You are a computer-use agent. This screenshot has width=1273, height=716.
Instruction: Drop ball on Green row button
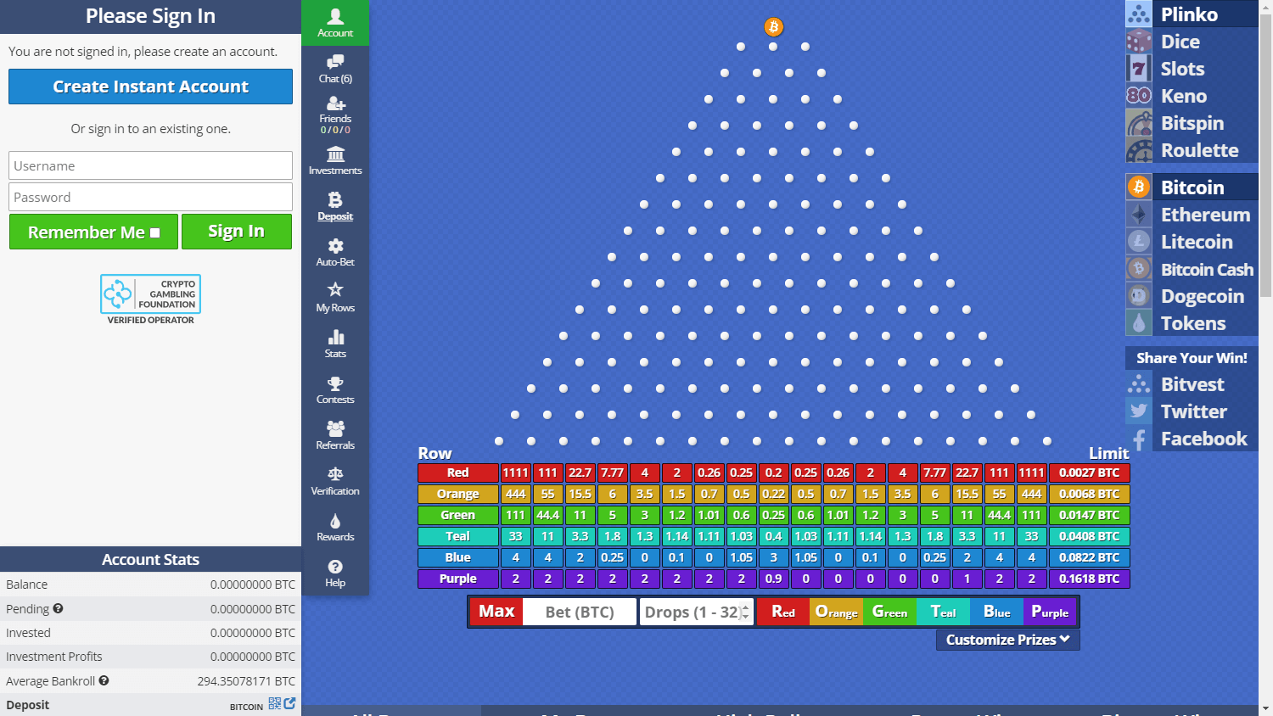click(889, 612)
